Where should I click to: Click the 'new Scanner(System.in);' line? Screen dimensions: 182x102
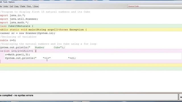[x=37, y=33]
